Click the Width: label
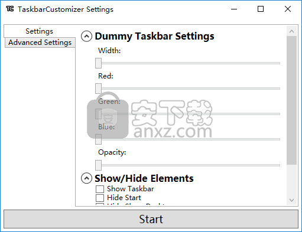 (109, 51)
